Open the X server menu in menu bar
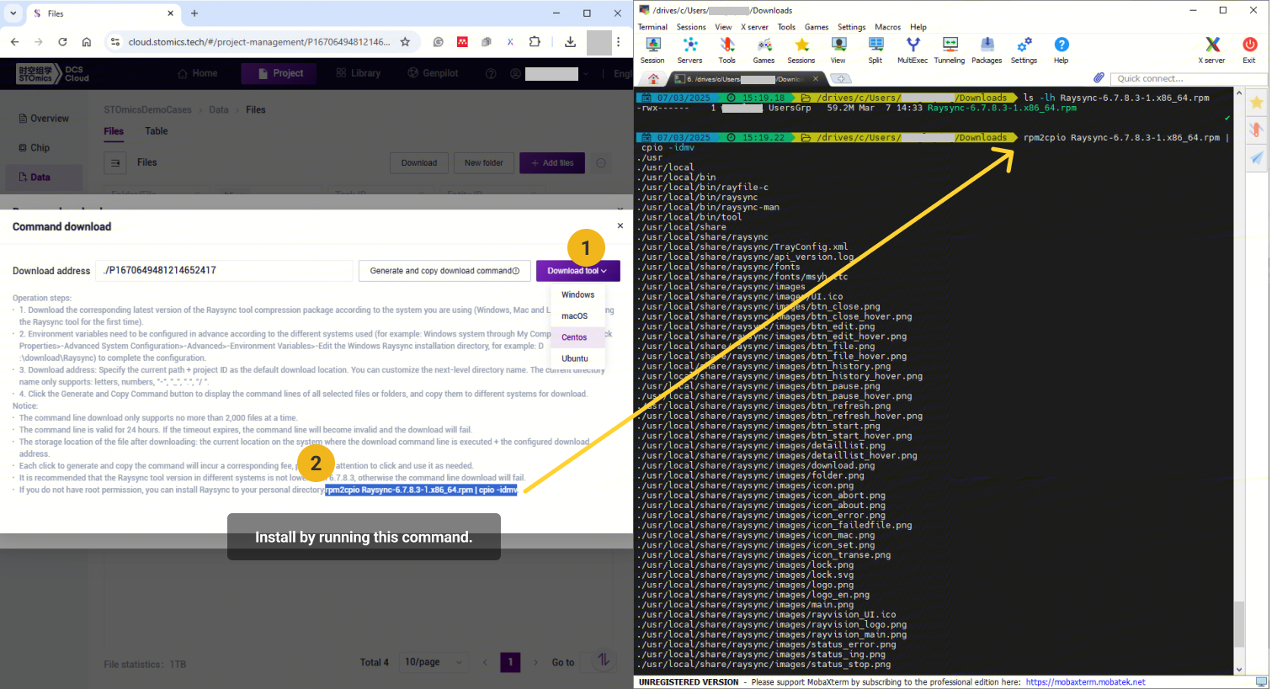This screenshot has height=689, width=1277. [754, 27]
